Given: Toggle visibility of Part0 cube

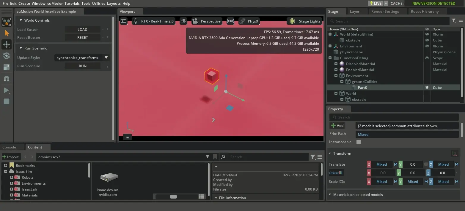Looking at the screenshot, I should pyautogui.click(x=427, y=87).
